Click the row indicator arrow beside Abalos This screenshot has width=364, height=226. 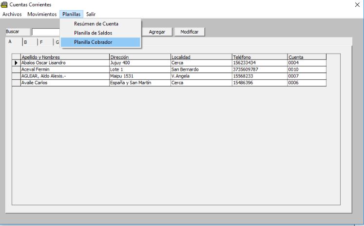point(16,63)
